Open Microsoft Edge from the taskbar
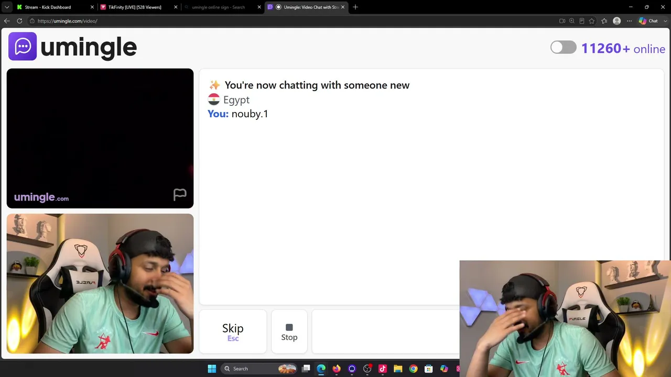 pos(321,369)
